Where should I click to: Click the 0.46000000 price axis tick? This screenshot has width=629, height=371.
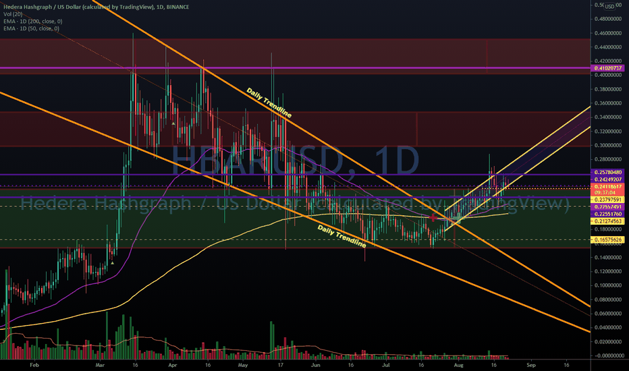[608, 33]
